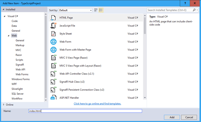
Task: Select the Web Forms category
Action: [x=22, y=74]
